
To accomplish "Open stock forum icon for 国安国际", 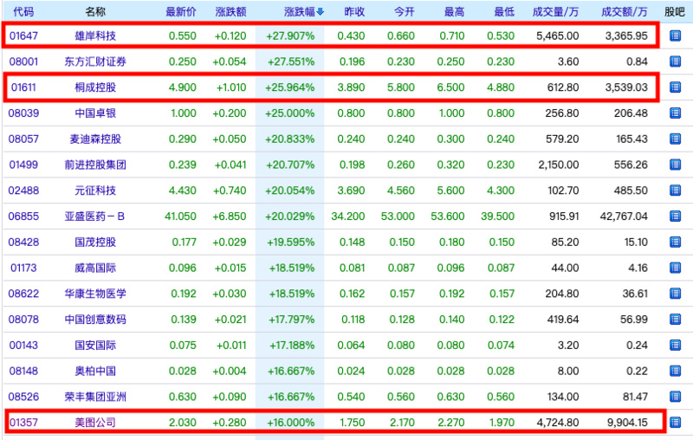I will tap(675, 345).
